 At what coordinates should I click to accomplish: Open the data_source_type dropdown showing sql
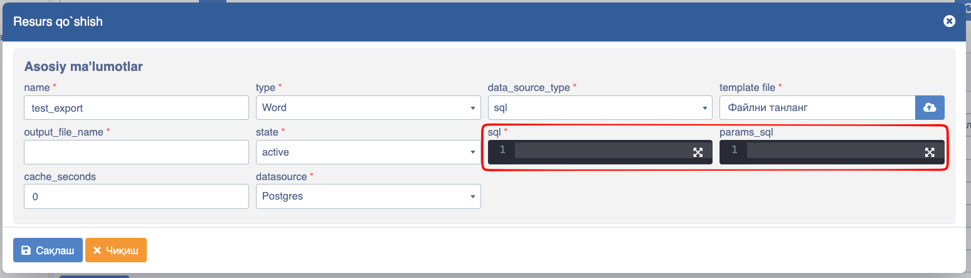(600, 107)
